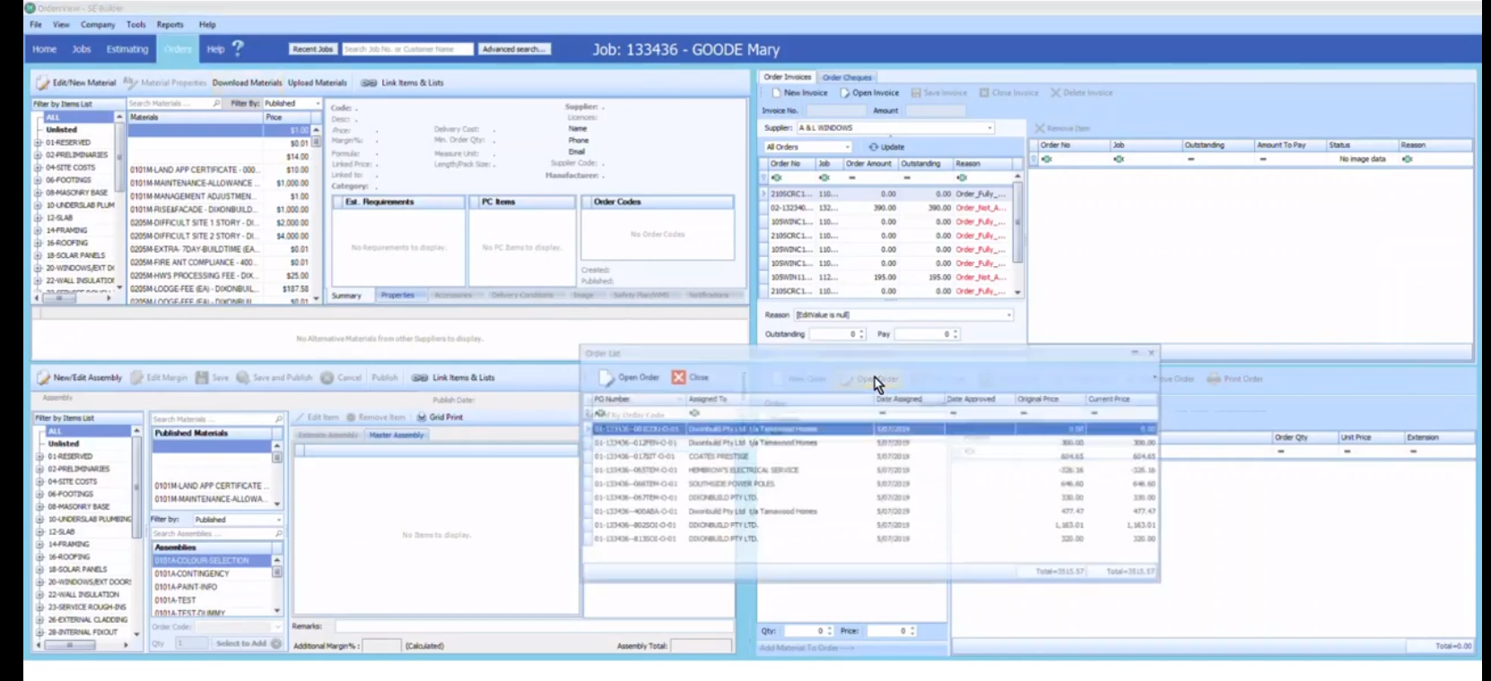Click the Search Assemblies magnifier icon
The height and width of the screenshot is (681, 1491).
tap(278, 533)
